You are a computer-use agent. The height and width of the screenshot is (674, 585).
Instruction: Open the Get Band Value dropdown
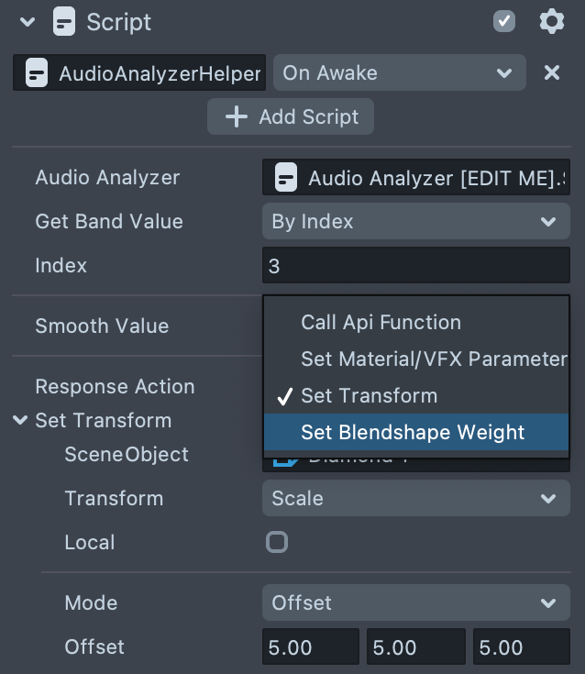415,221
